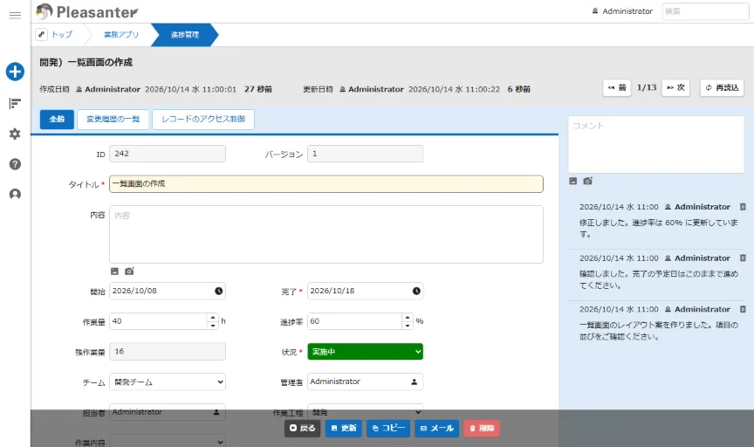Open the settings gear in sidebar
This screenshot has width=754, height=447.
[15, 134]
